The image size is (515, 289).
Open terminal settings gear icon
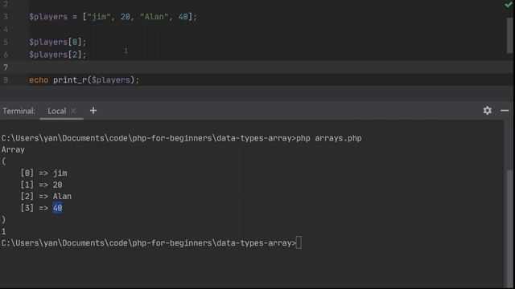(488, 111)
